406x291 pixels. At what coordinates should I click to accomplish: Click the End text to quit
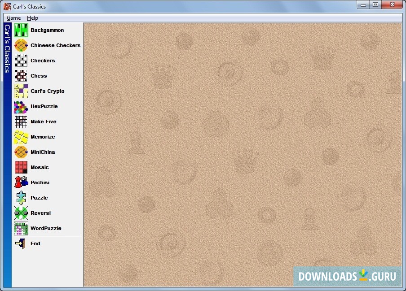tap(35, 244)
